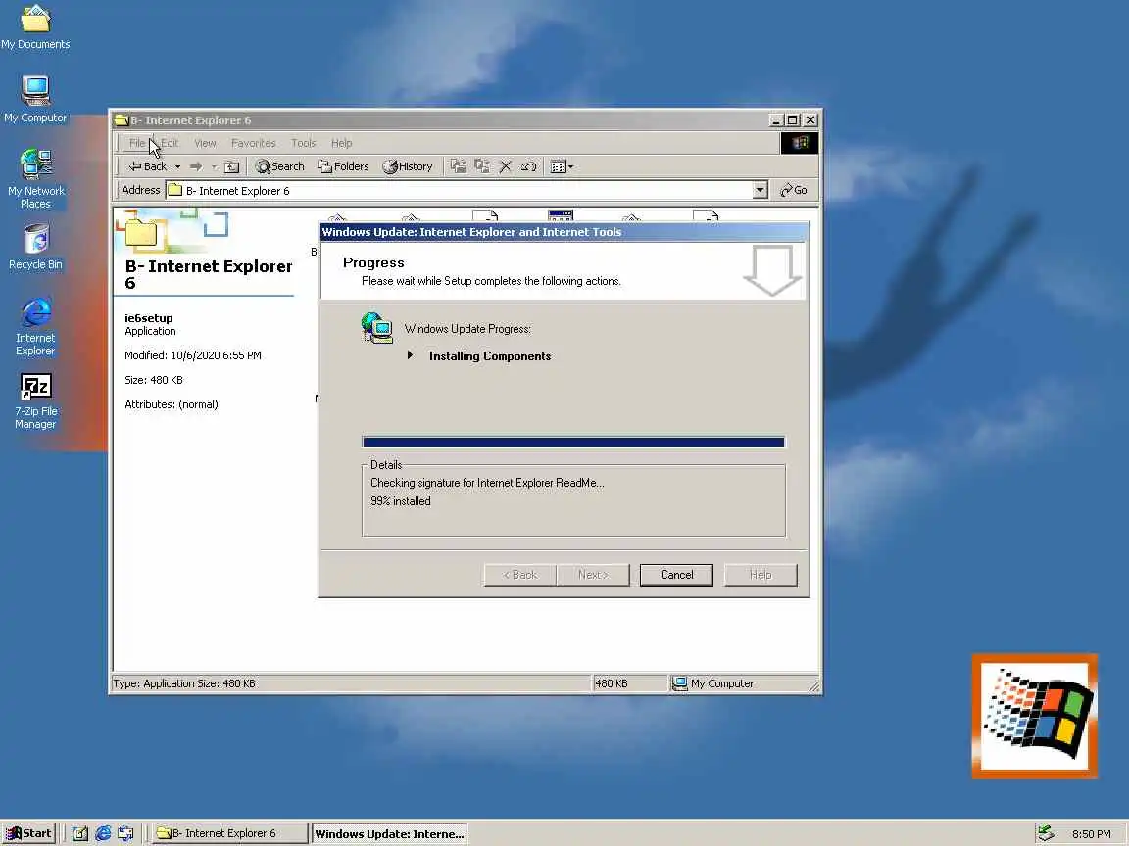
Task: Open the Edit menu
Action: pyautogui.click(x=170, y=142)
